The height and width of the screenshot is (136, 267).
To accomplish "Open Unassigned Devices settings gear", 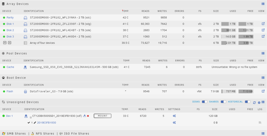I will coord(259,102).
